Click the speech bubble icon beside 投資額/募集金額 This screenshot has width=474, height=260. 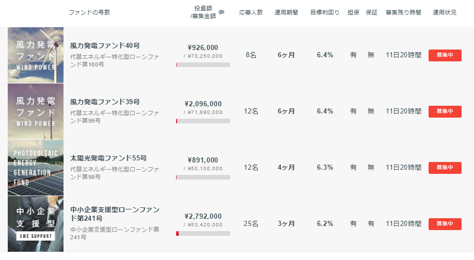pyautogui.click(x=222, y=12)
